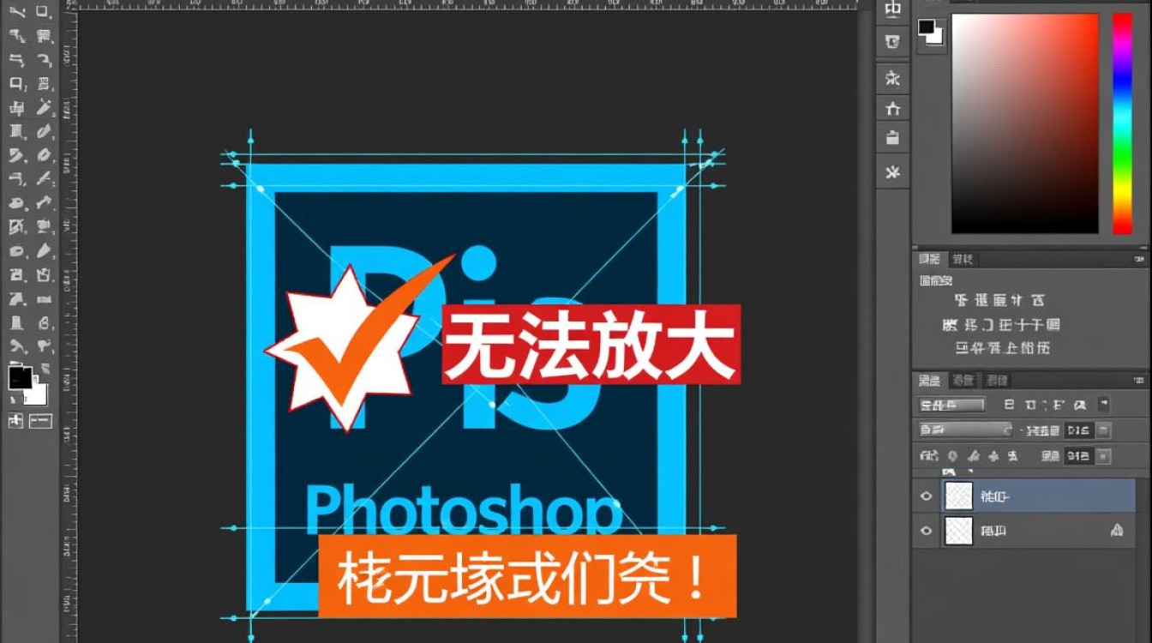Open the blend mode dropdown in the Layers panel

965,430
